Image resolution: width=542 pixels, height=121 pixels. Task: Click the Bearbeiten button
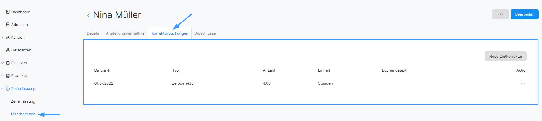point(525,14)
